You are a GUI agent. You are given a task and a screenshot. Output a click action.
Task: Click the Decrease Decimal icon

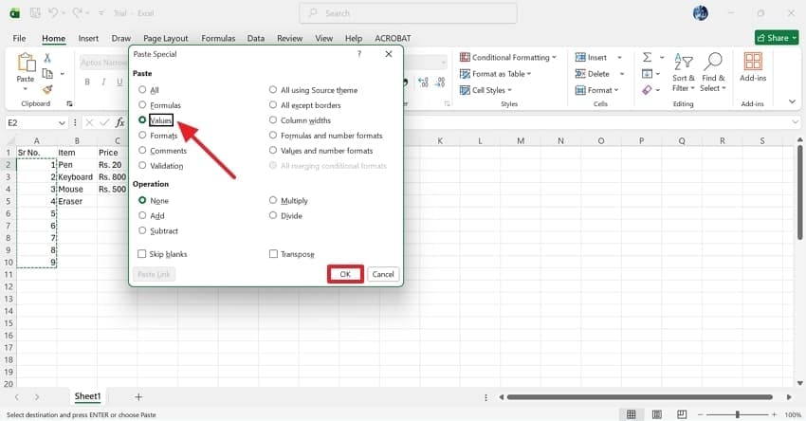(x=441, y=82)
